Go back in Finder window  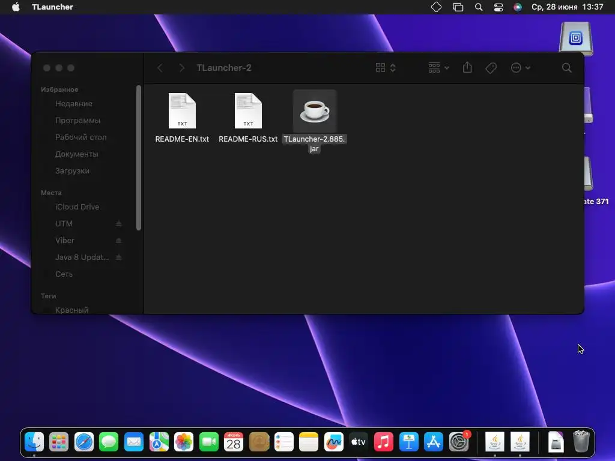(160, 68)
